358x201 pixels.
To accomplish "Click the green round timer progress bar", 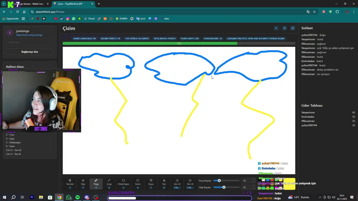I will 179,44.
